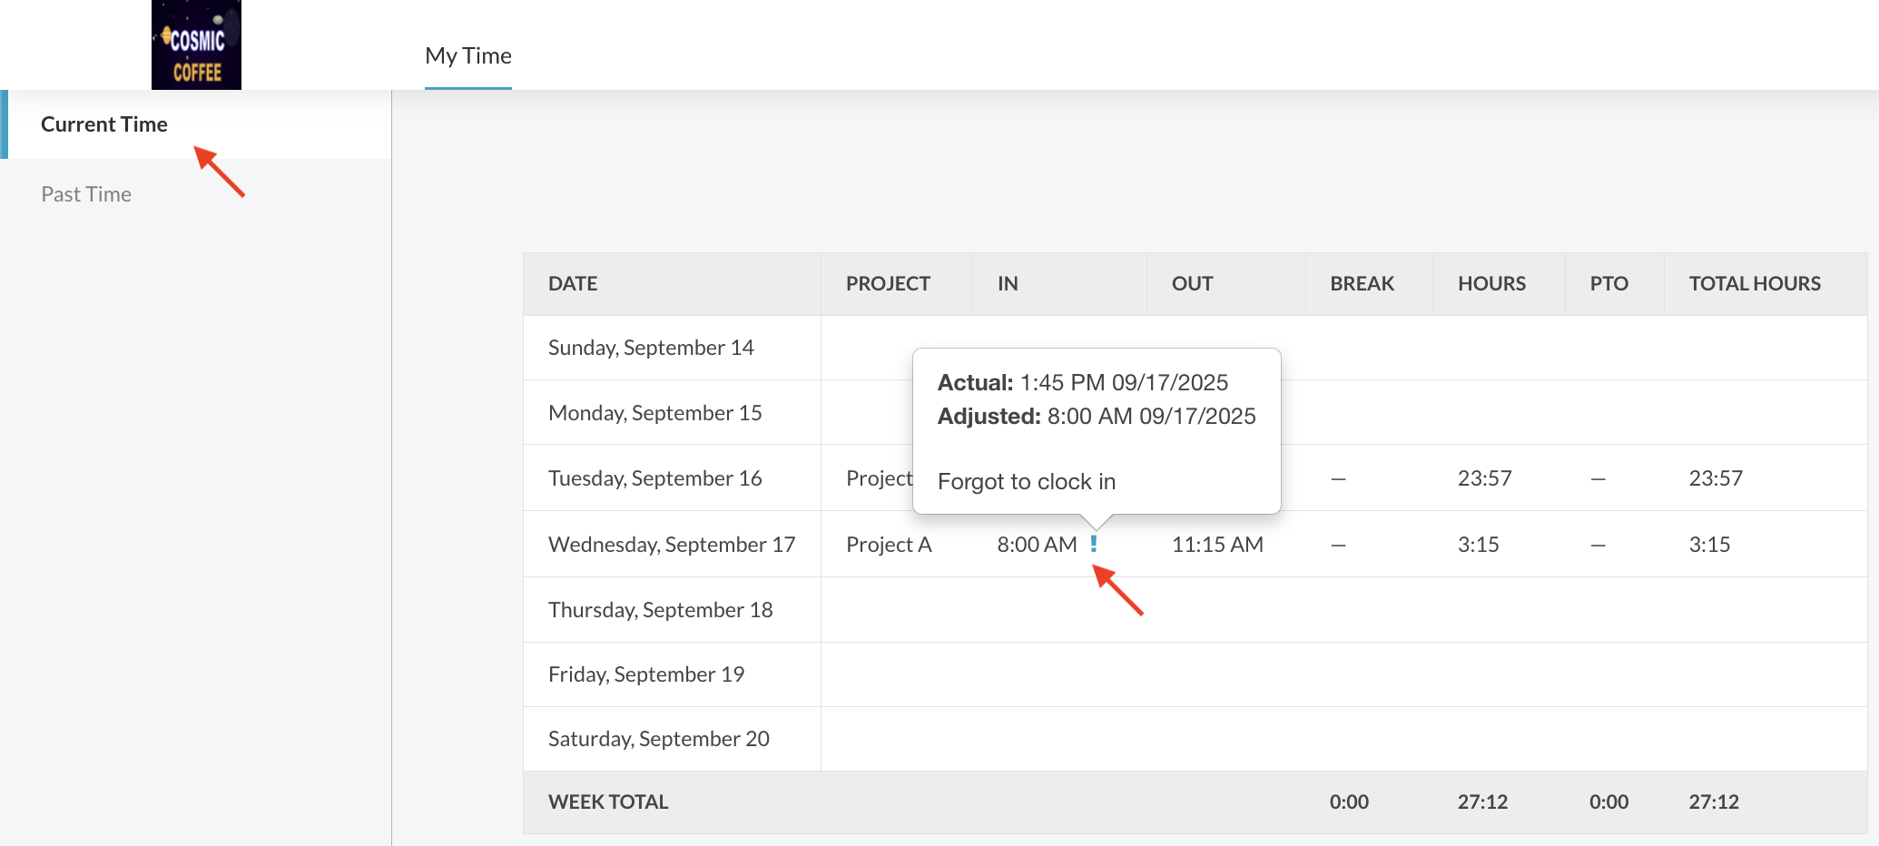Select the Sunday, September 14 row

[651, 348]
